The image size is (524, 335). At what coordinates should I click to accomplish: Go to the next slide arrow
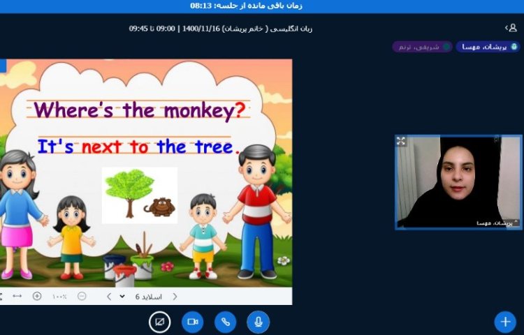click(x=108, y=296)
